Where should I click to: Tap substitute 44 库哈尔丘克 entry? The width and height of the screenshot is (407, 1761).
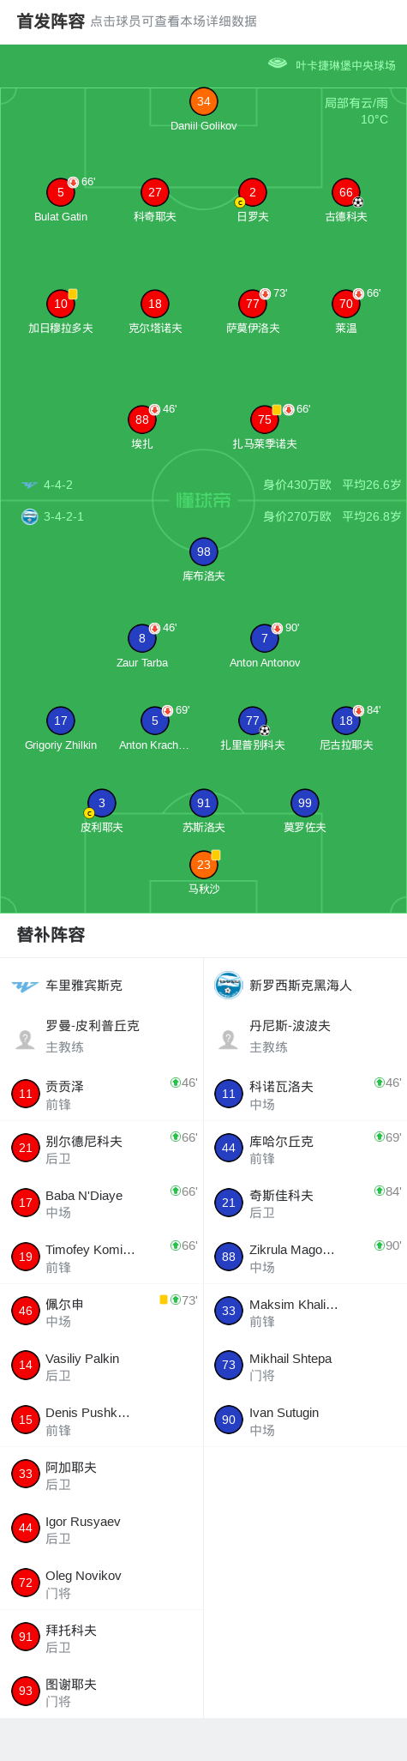(305, 1148)
